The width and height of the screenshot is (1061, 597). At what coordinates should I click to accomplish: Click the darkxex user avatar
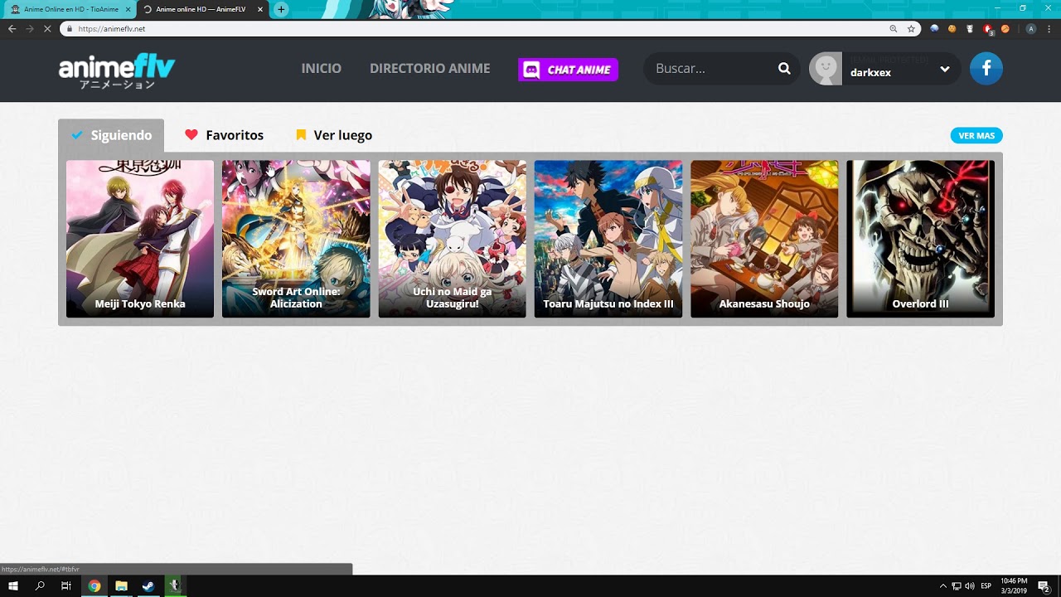(826, 69)
